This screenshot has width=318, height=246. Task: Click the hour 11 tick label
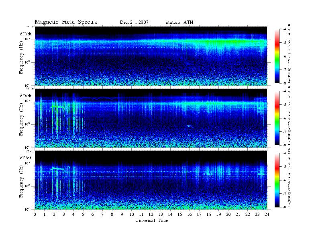[141, 214]
